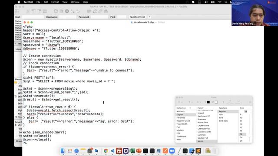Open the Help menu

85,2
